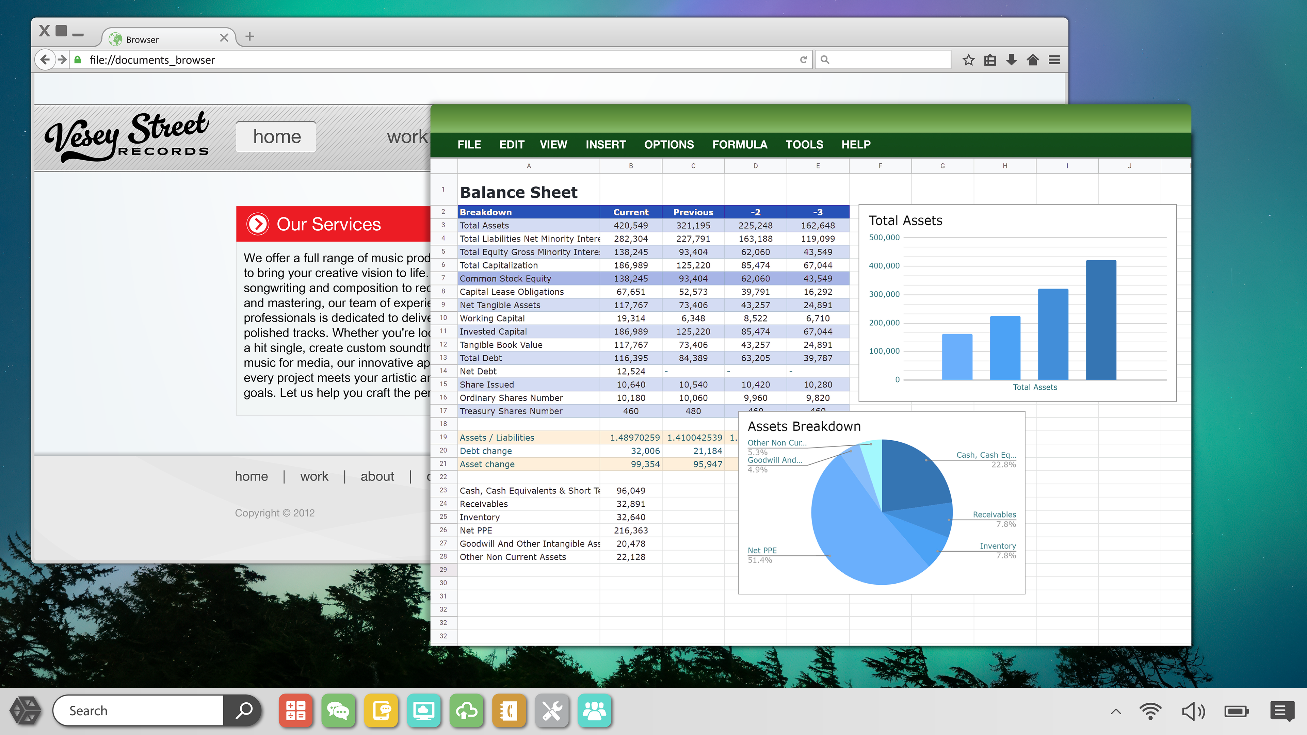Open the browser hamburger menu
Image resolution: width=1307 pixels, height=735 pixels.
pos(1054,60)
